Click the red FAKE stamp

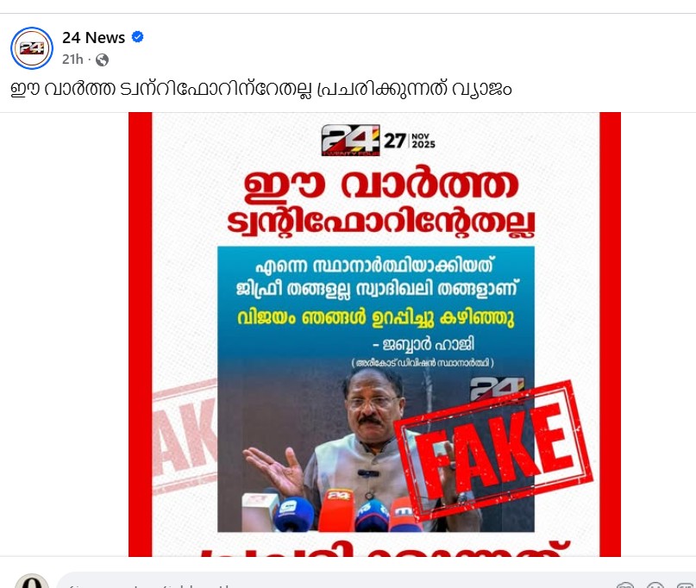pos(493,449)
